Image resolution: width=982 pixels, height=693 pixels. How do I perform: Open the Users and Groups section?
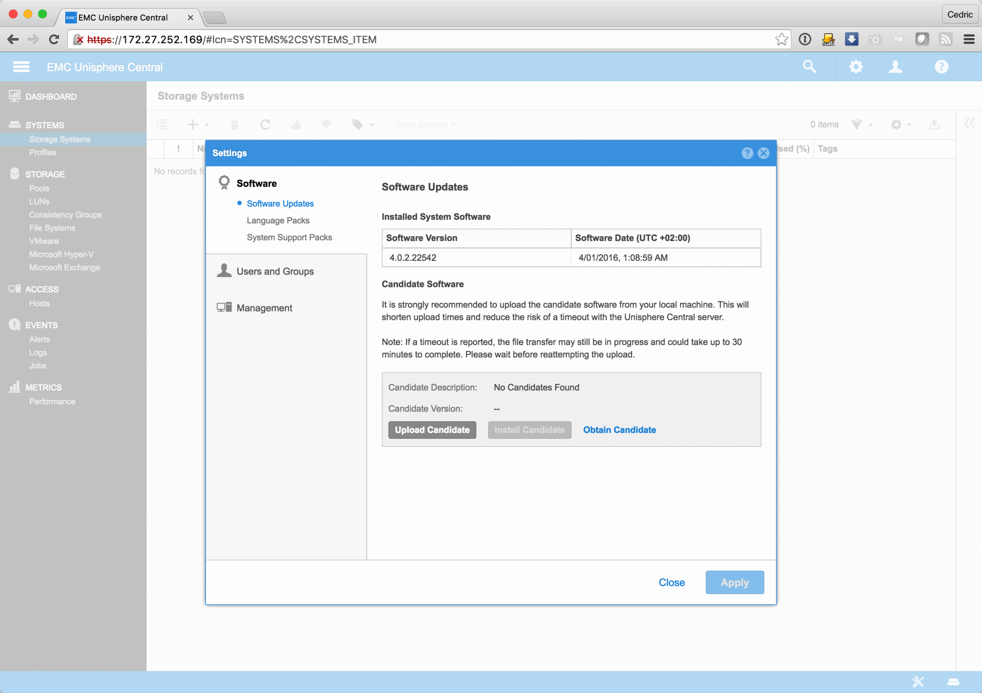[x=275, y=271]
